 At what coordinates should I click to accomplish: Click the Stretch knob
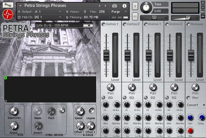[38, 126]
